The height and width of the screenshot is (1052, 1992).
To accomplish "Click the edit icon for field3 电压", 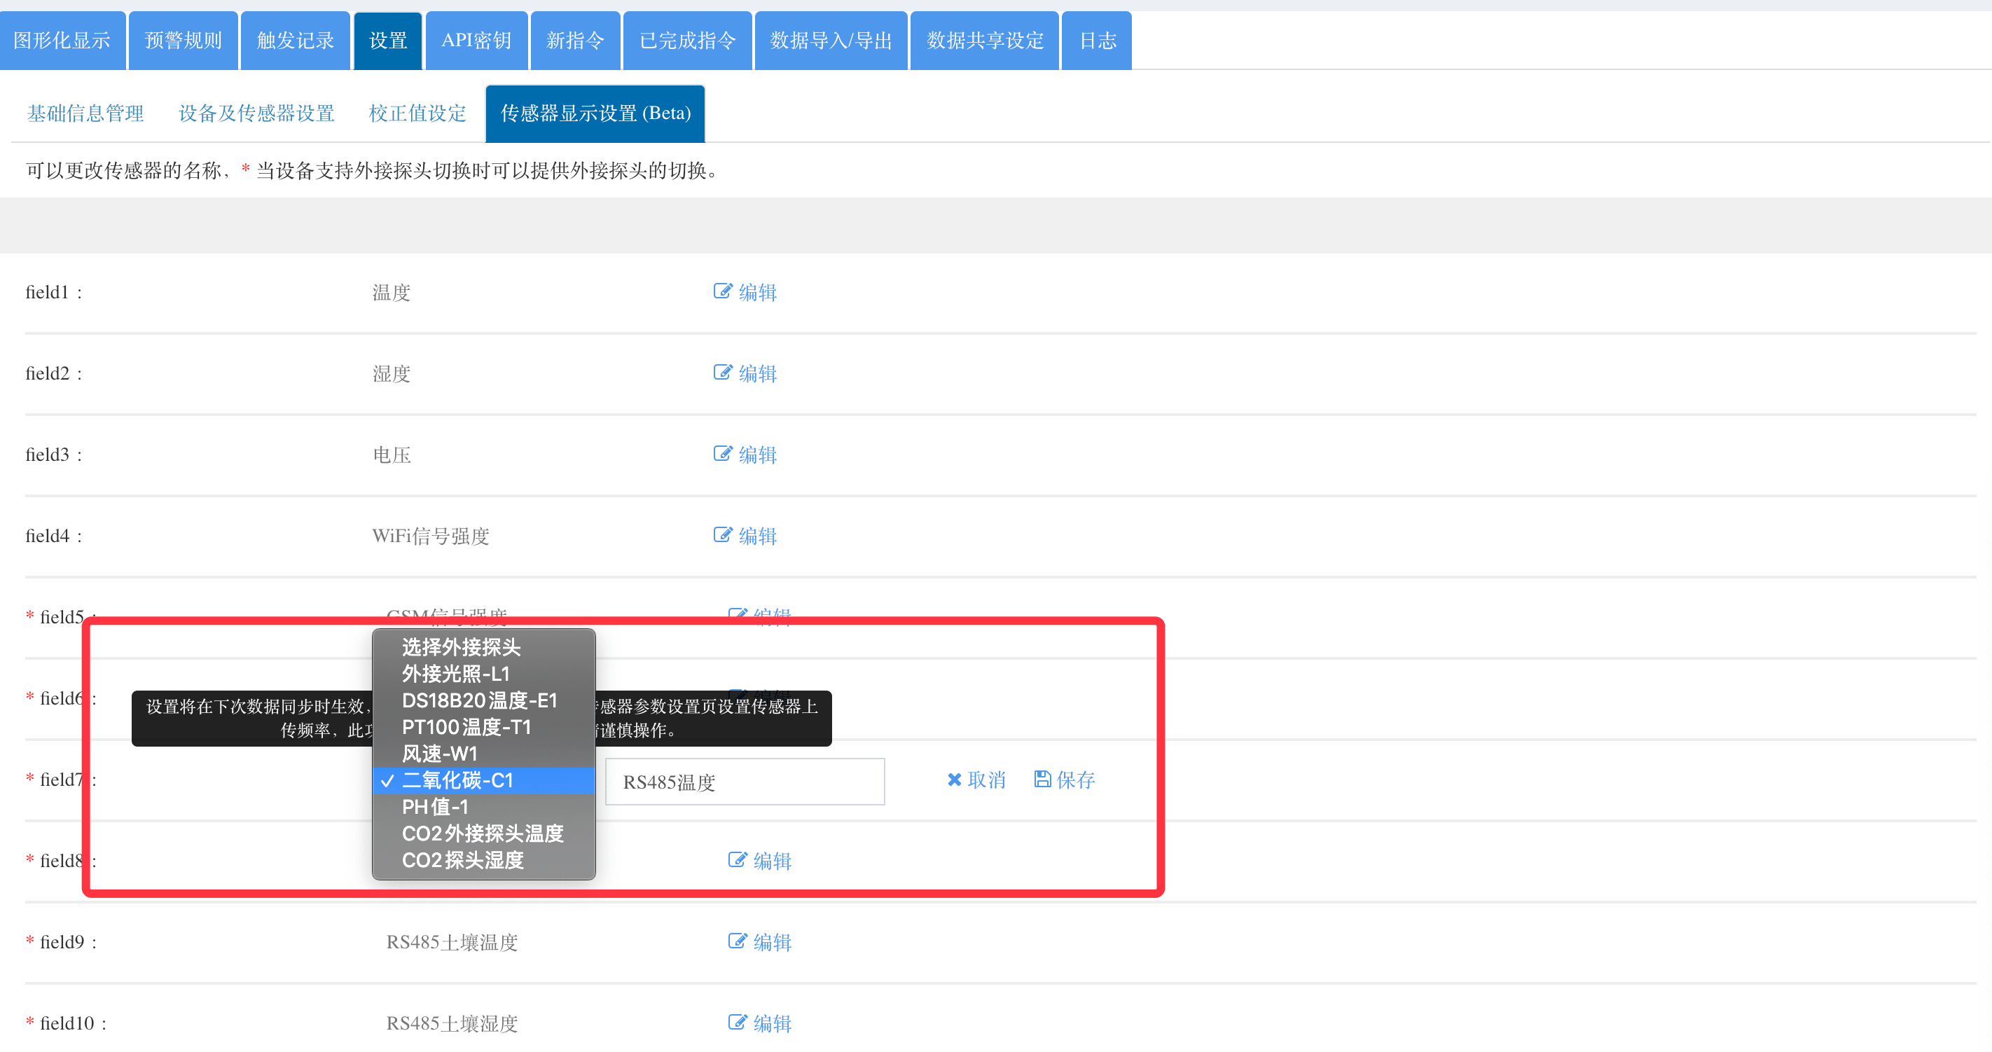I will tap(722, 454).
